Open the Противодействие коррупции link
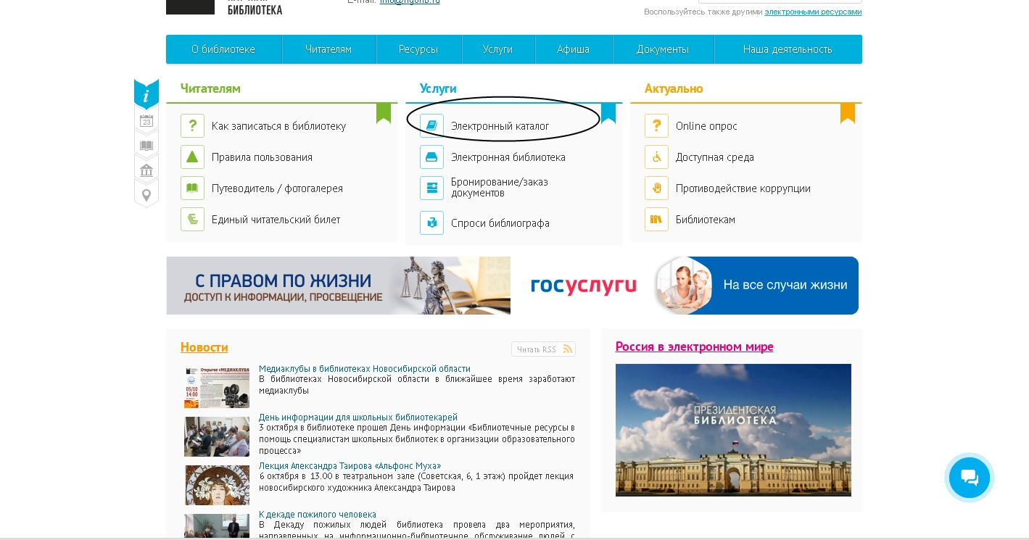 743,188
